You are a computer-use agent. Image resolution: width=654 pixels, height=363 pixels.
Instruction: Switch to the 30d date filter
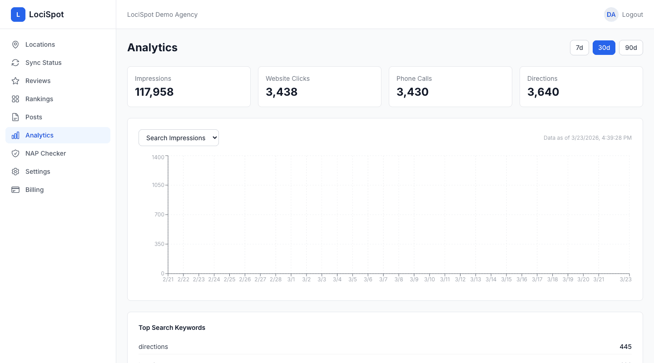[604, 48]
